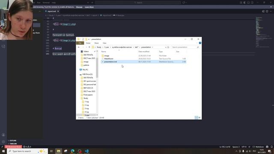Close the report.md editor tab

58,12
